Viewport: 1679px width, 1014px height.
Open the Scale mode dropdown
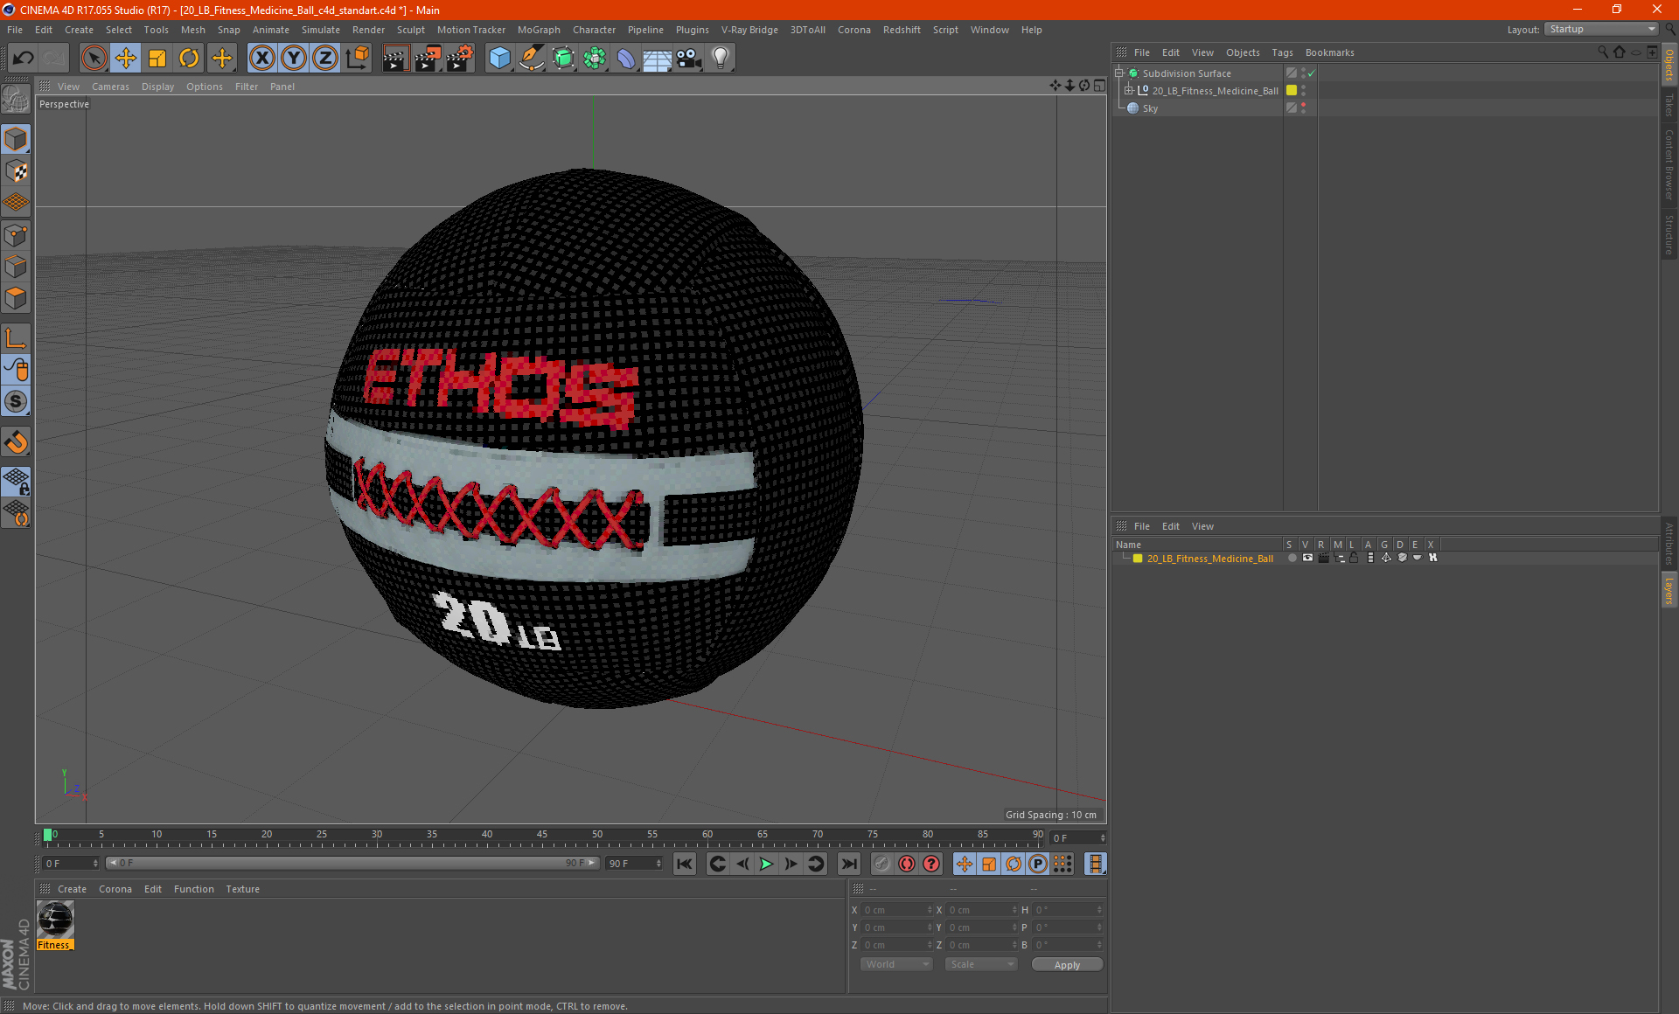[981, 964]
